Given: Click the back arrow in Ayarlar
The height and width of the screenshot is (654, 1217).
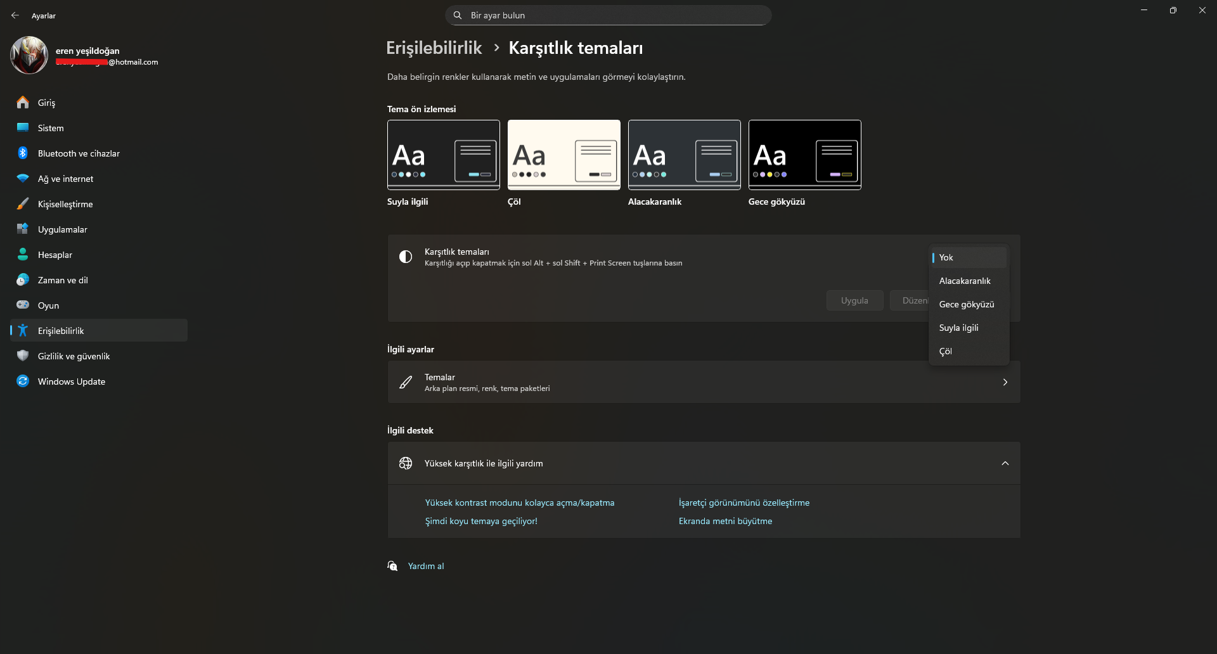Looking at the screenshot, I should pos(15,15).
